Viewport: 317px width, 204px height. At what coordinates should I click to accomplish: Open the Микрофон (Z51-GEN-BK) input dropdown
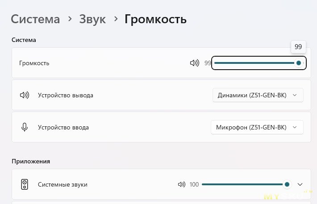pyautogui.click(x=257, y=127)
